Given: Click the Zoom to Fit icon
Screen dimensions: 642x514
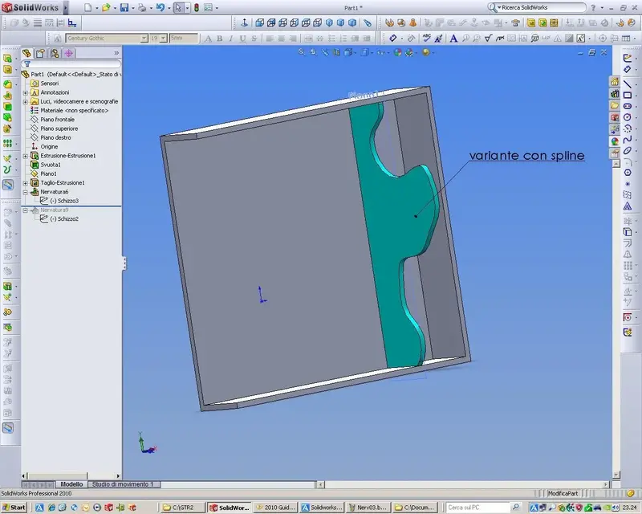Looking at the screenshot, I should coord(302,52).
